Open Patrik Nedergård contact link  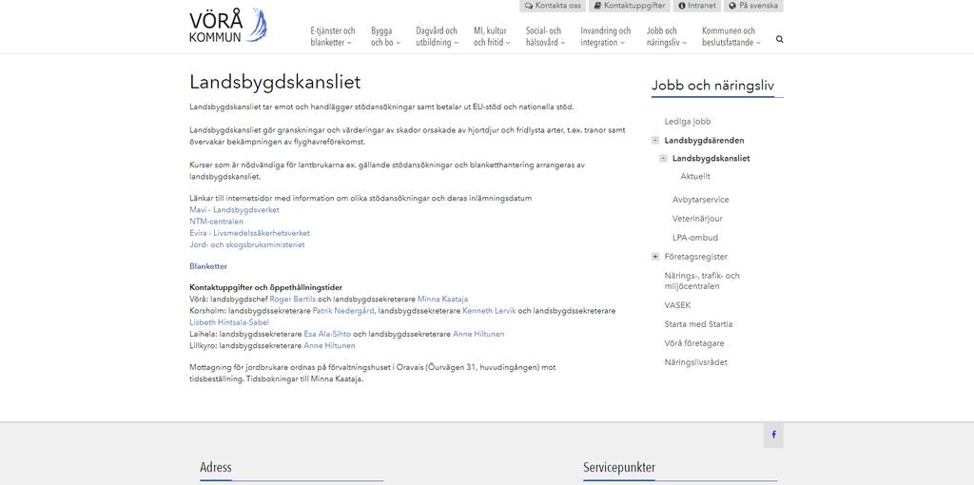[342, 311]
